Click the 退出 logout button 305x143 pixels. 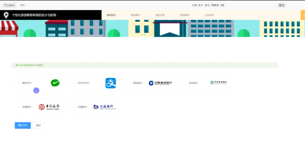coord(281,5)
